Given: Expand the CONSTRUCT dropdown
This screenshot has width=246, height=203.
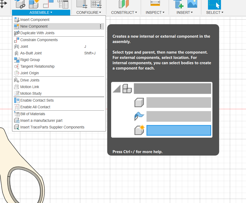Looking at the screenshot, I should click(124, 12).
